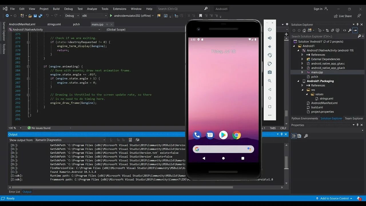Open the x86 platform dropdown

pyautogui.click(x=94, y=16)
